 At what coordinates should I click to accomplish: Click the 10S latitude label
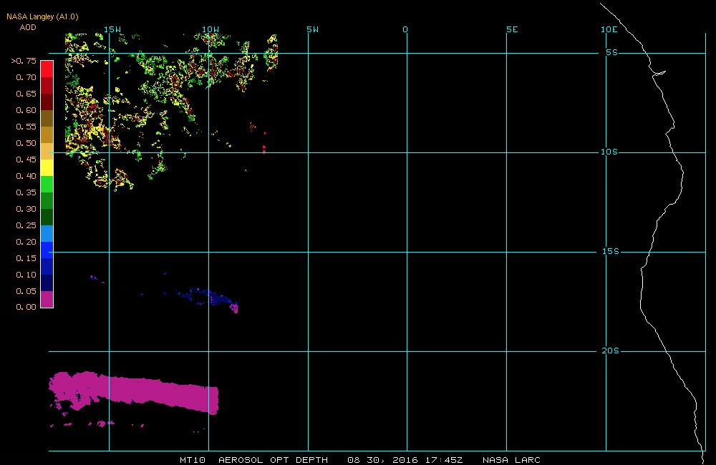coord(609,152)
